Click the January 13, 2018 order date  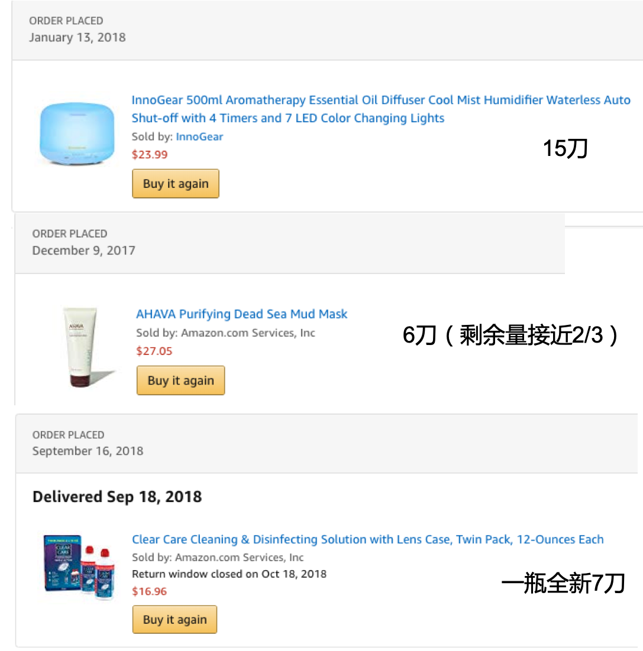point(77,37)
